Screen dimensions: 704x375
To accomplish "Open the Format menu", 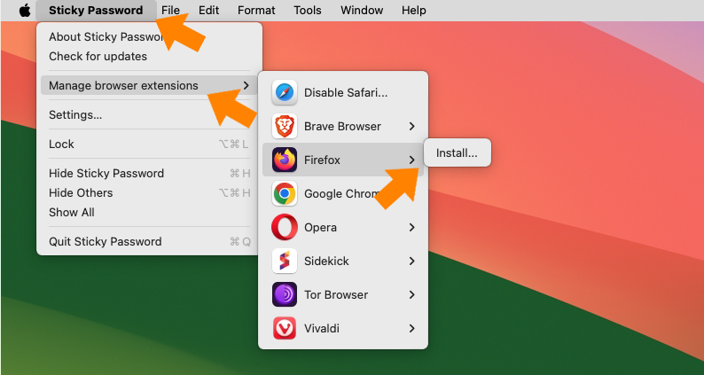I will (x=256, y=10).
